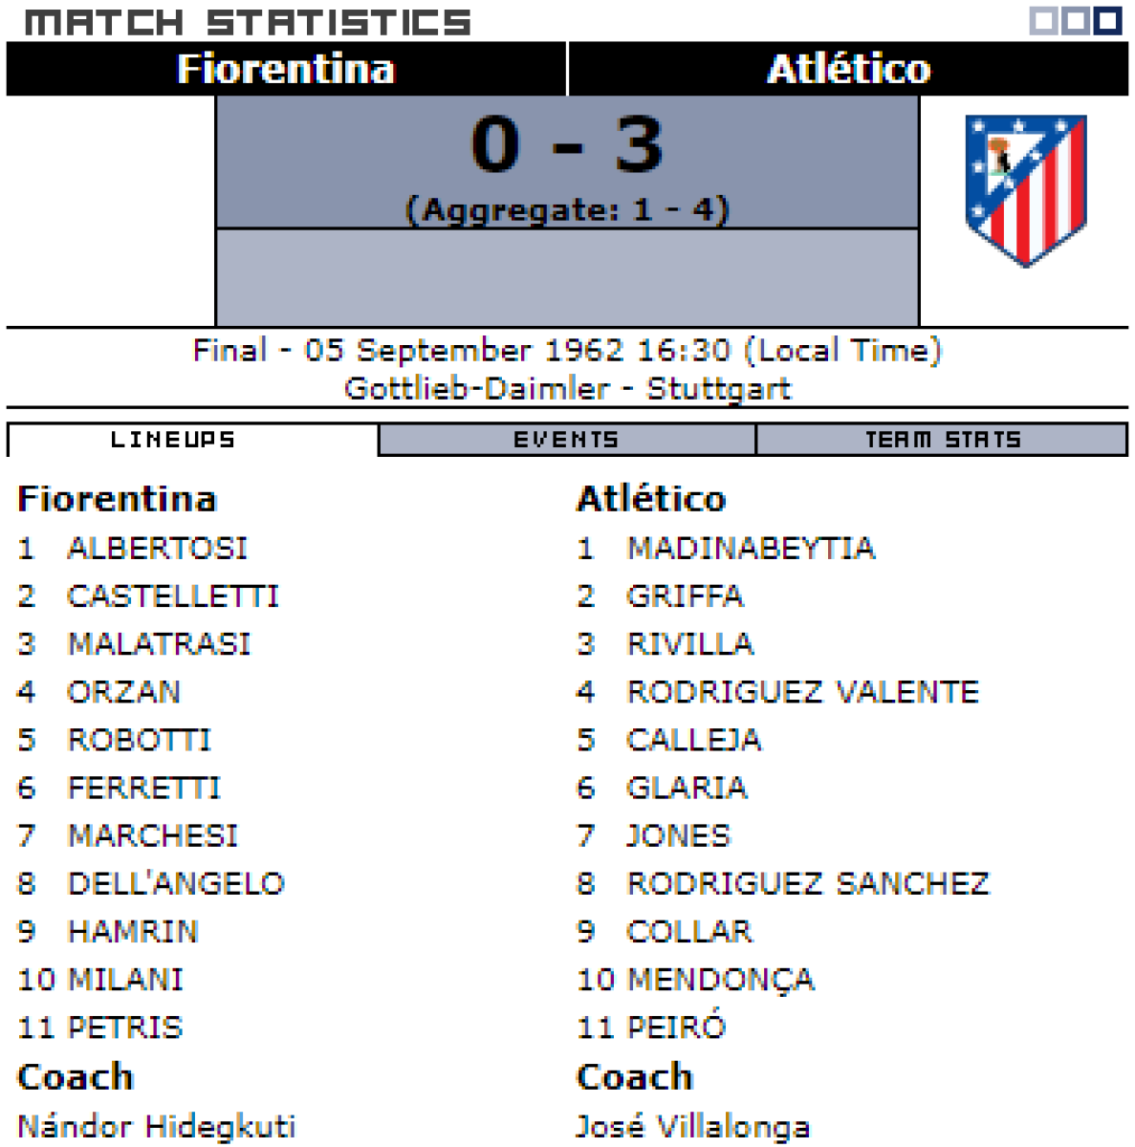
Task: Click the Fiorentina team header
Action: (x=286, y=69)
